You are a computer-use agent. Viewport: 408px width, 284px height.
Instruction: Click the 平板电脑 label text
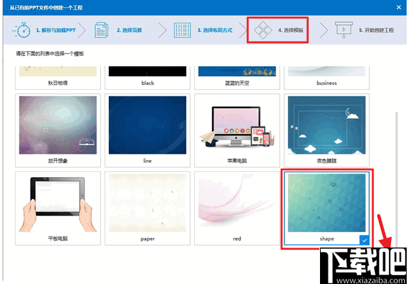(58, 239)
